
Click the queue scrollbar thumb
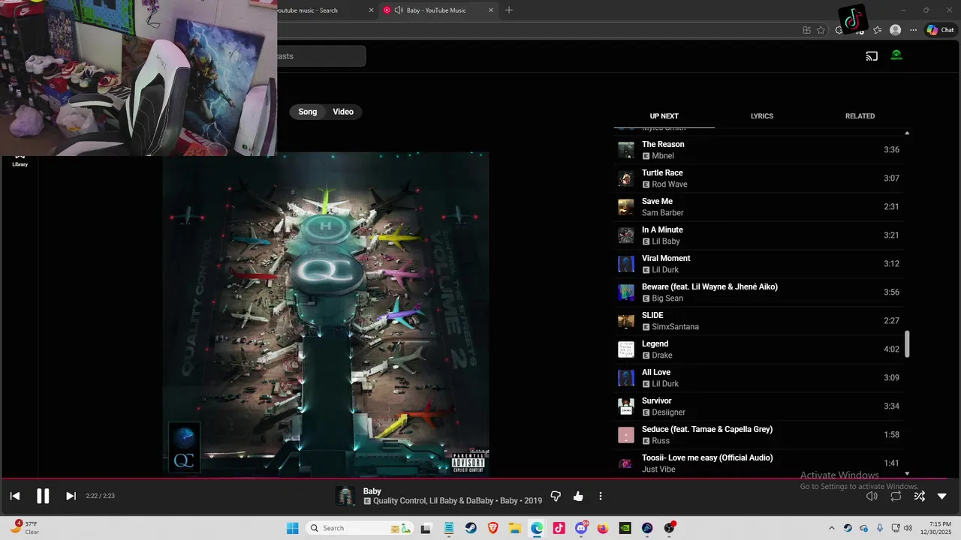pos(907,344)
